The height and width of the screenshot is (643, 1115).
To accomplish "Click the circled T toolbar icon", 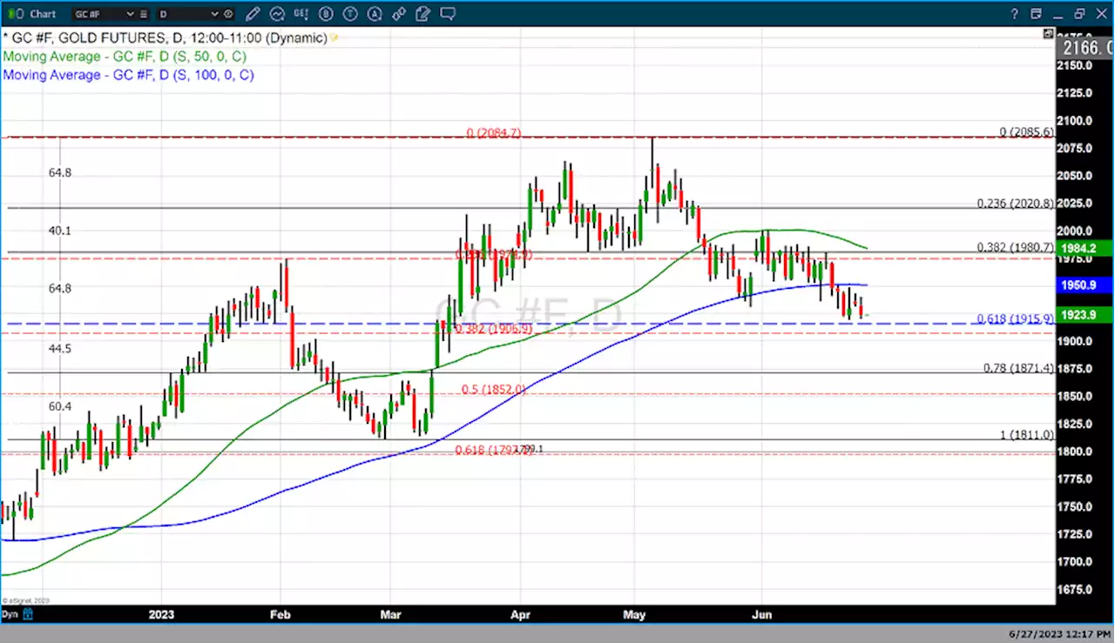I will coord(350,14).
